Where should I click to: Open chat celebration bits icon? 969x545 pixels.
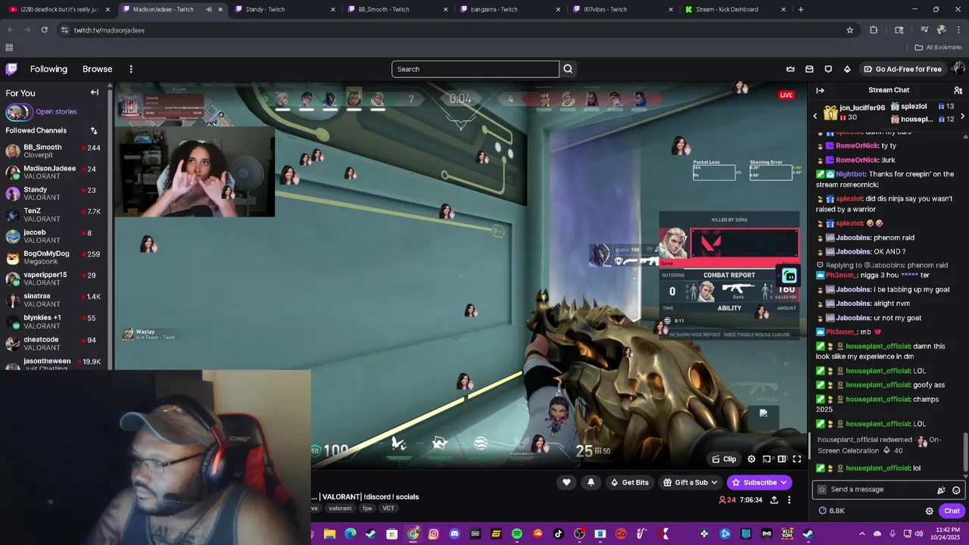[x=941, y=490]
